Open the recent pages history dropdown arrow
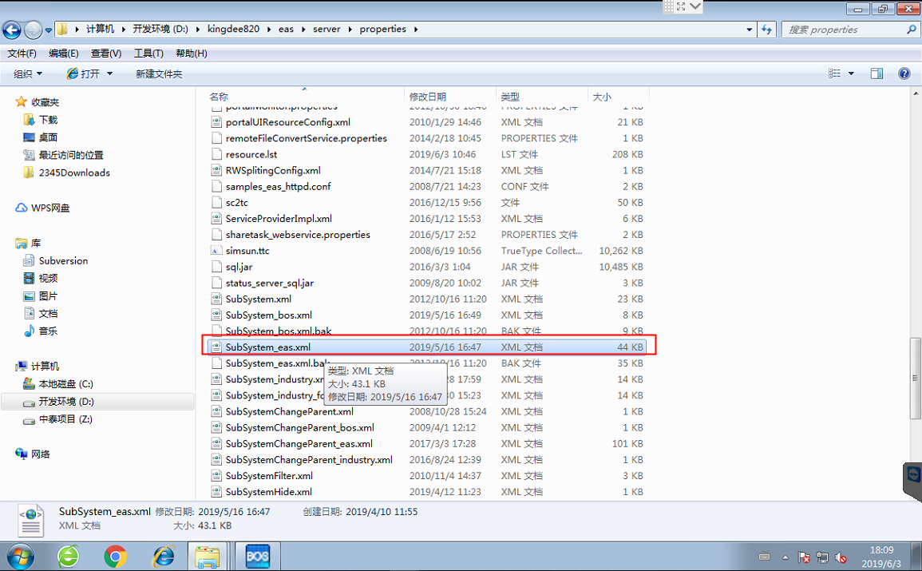 tap(48, 30)
